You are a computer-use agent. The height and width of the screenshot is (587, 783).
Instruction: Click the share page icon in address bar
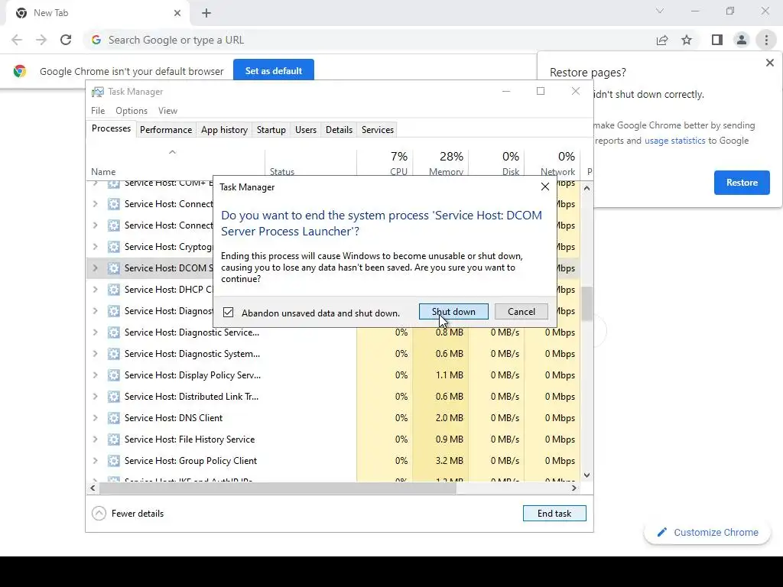tap(662, 40)
